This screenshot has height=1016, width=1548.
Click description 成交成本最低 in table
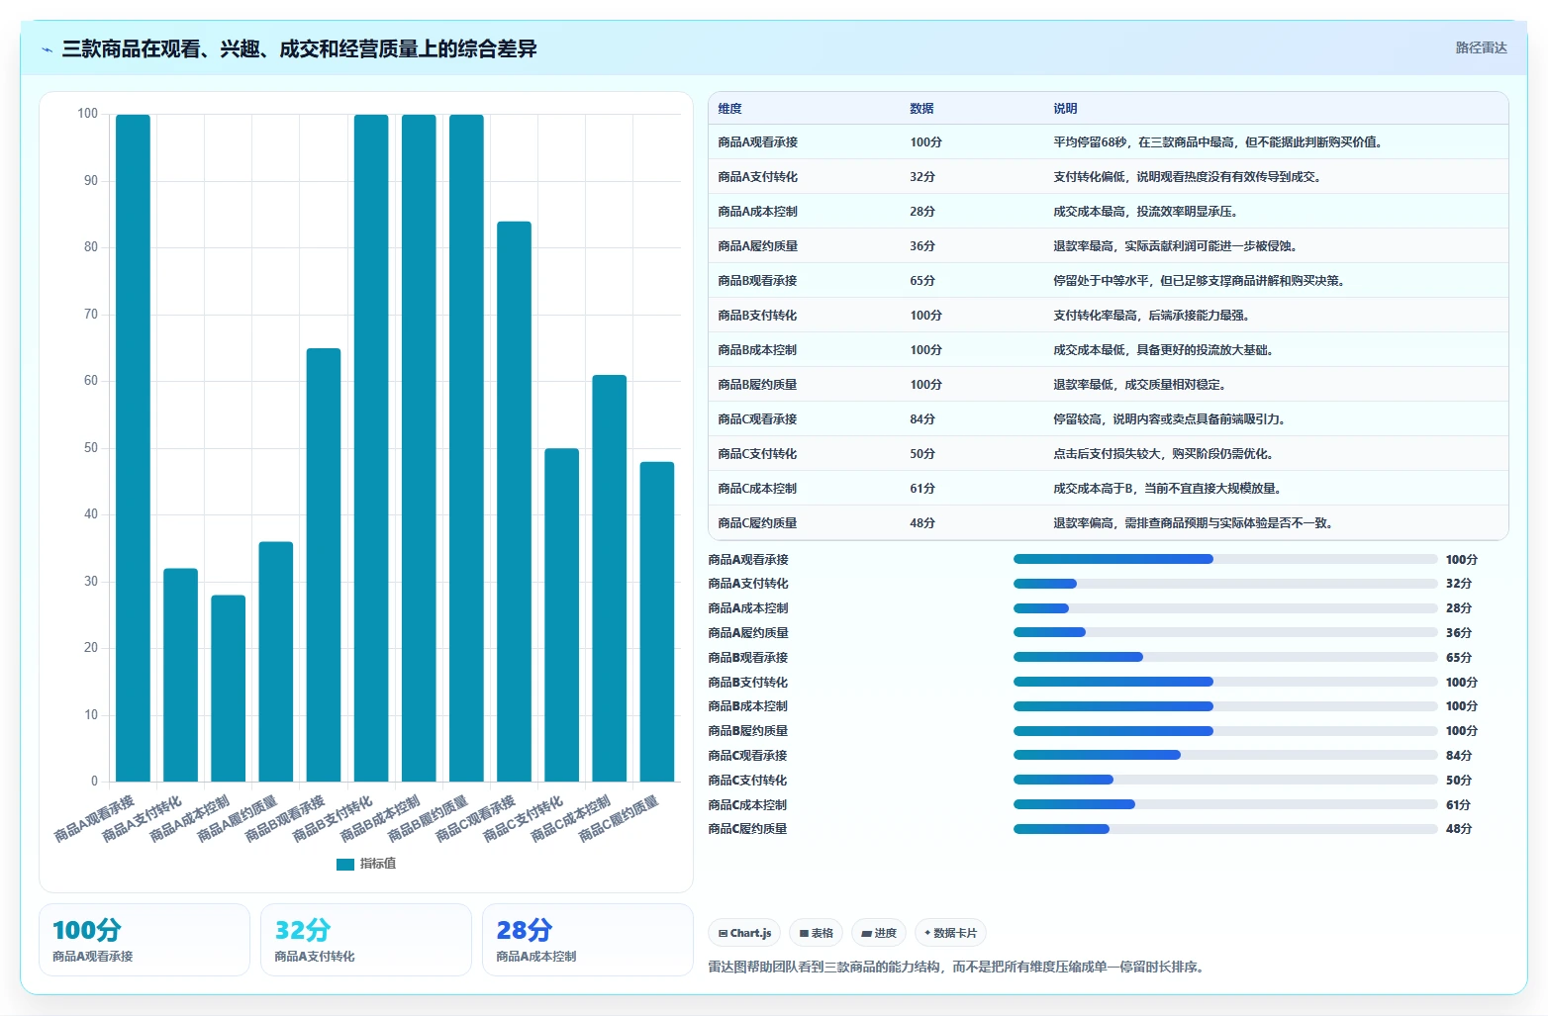pos(1163,350)
